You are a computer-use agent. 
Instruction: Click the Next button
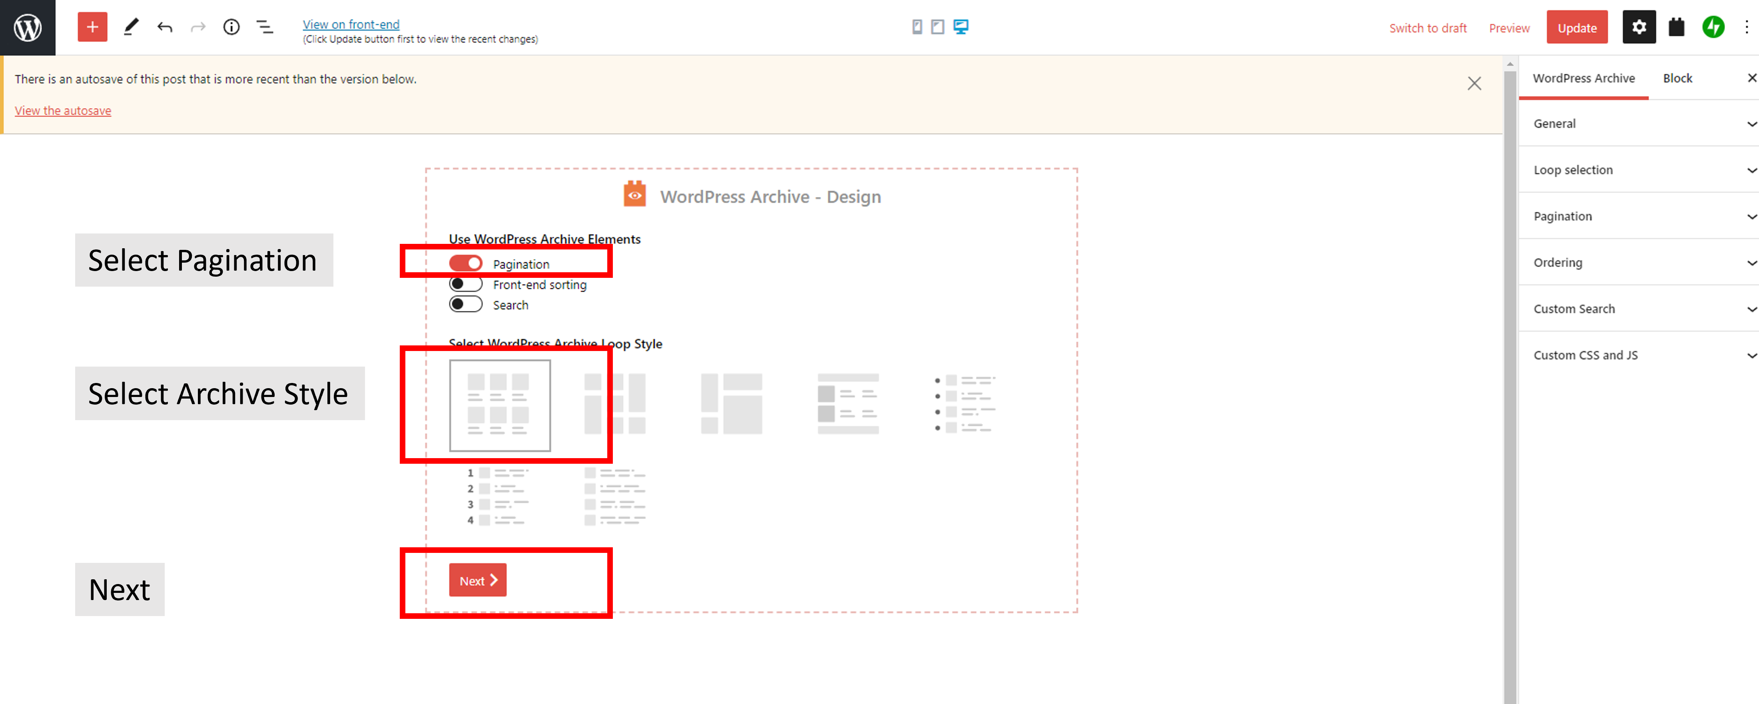click(477, 580)
